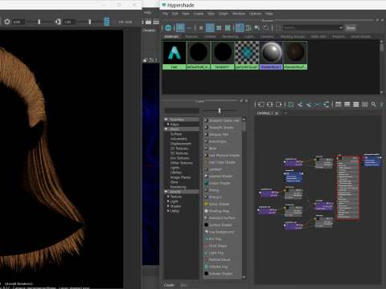Click sort by time icon in browser
The height and width of the screenshot is (289, 386).
pyautogui.click(x=257, y=27)
